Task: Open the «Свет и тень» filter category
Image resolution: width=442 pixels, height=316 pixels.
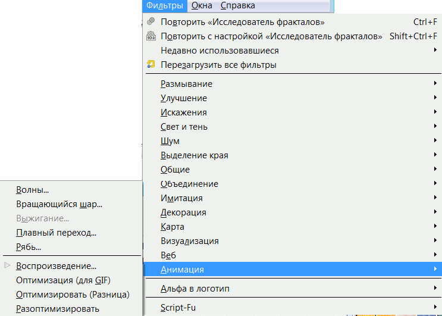Action: pos(184,127)
